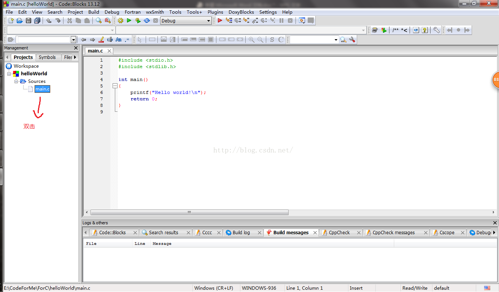Click the Zoom in magnifier icon
This screenshot has height=292, width=499.
pos(251,40)
